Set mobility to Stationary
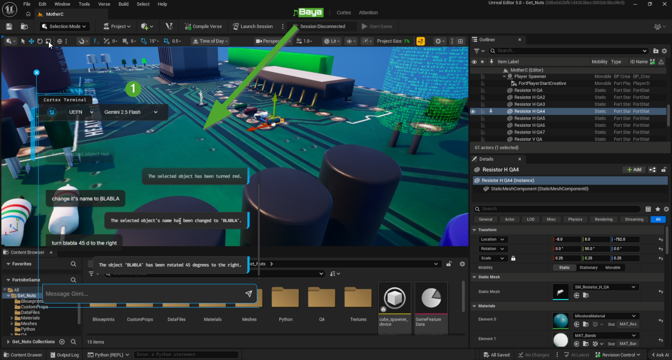Image resolution: width=672 pixels, height=360 pixels. tap(589, 268)
